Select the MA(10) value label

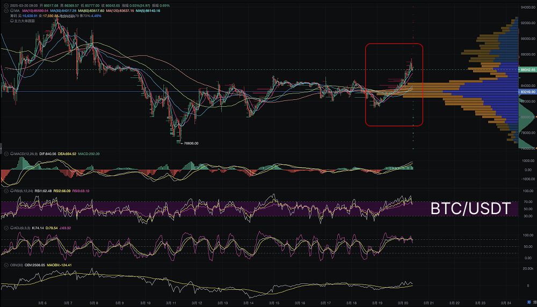pos(37,11)
